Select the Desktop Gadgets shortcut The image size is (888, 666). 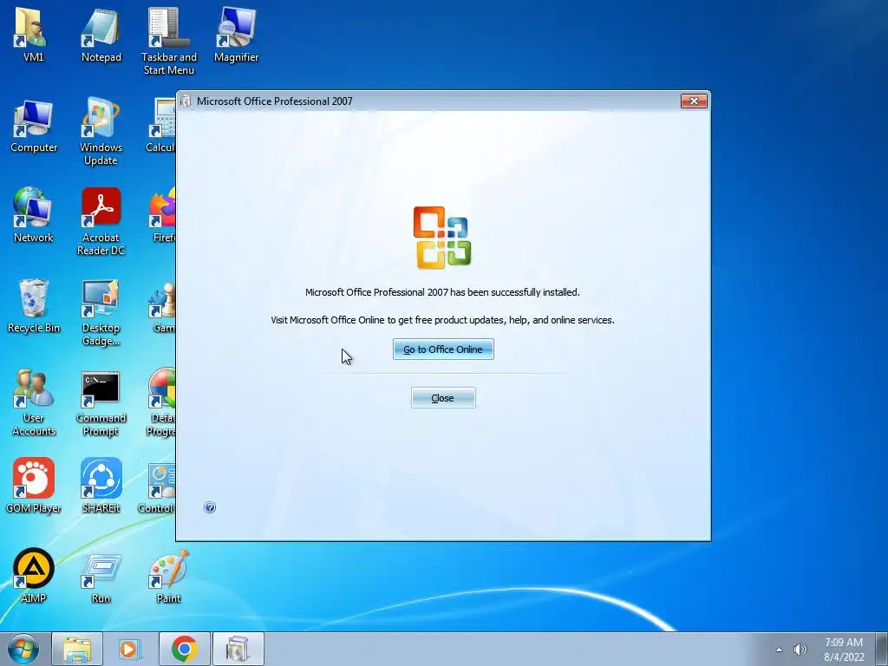[101, 312]
